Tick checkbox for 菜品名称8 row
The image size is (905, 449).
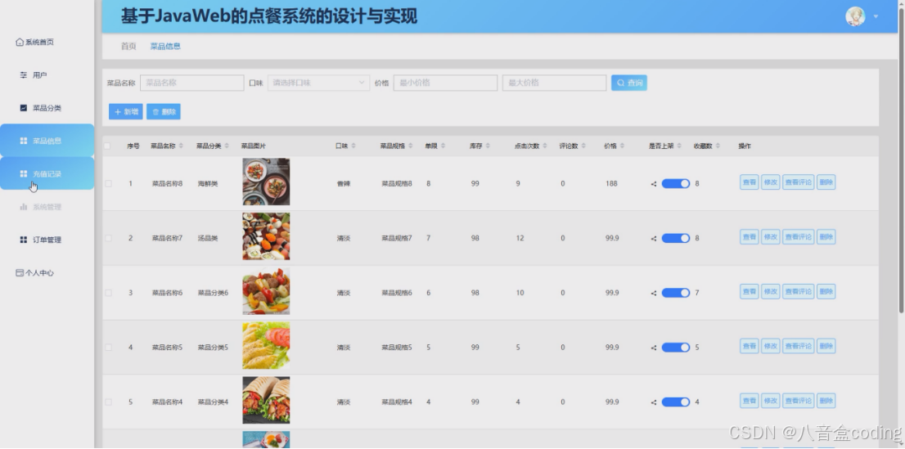click(x=108, y=183)
